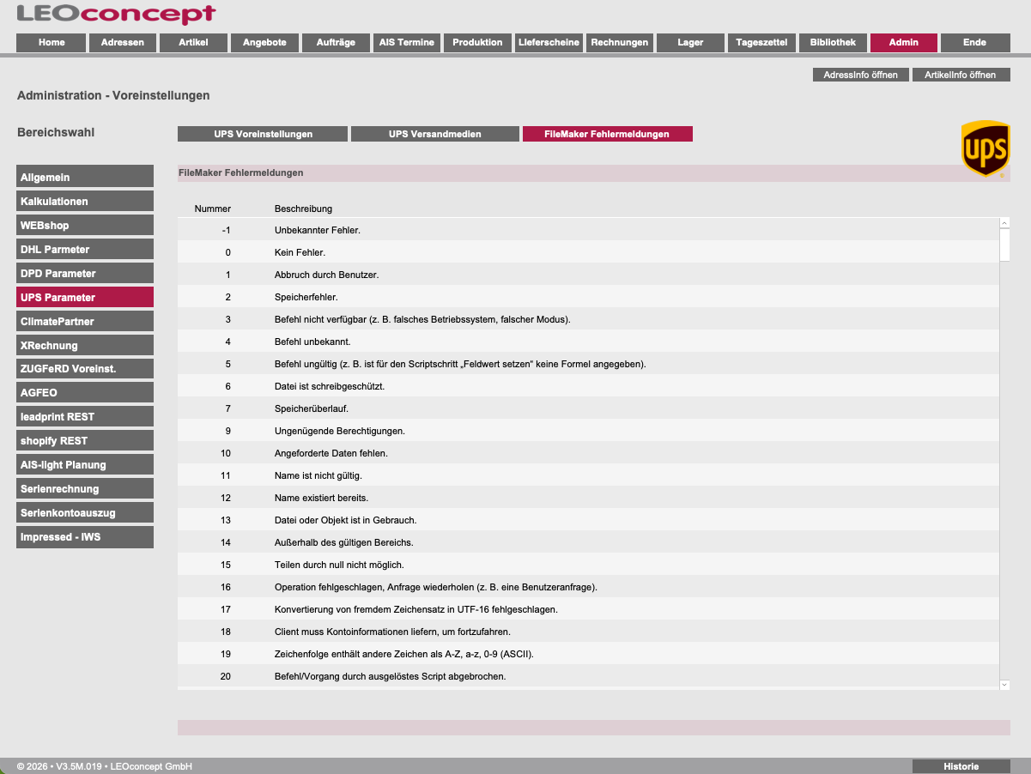Select DHL Parmeter in the sidebar
Screen dimensions: 1031x774
click(85, 249)
